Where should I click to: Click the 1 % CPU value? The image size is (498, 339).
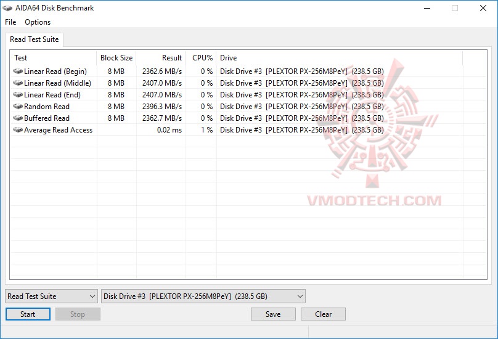pos(206,130)
